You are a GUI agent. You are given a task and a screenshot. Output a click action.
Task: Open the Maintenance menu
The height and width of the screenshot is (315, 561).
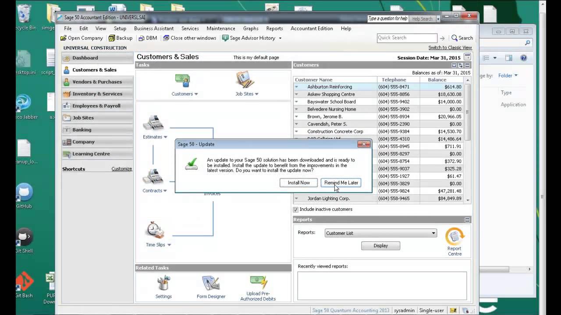pyautogui.click(x=221, y=28)
